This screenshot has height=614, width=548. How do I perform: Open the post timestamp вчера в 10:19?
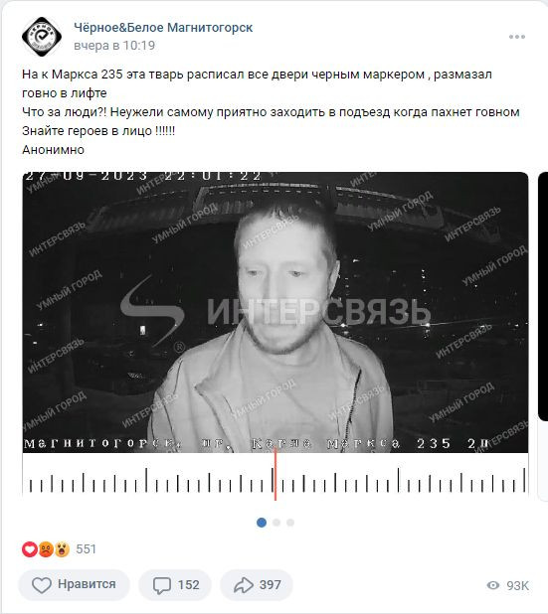(114, 46)
